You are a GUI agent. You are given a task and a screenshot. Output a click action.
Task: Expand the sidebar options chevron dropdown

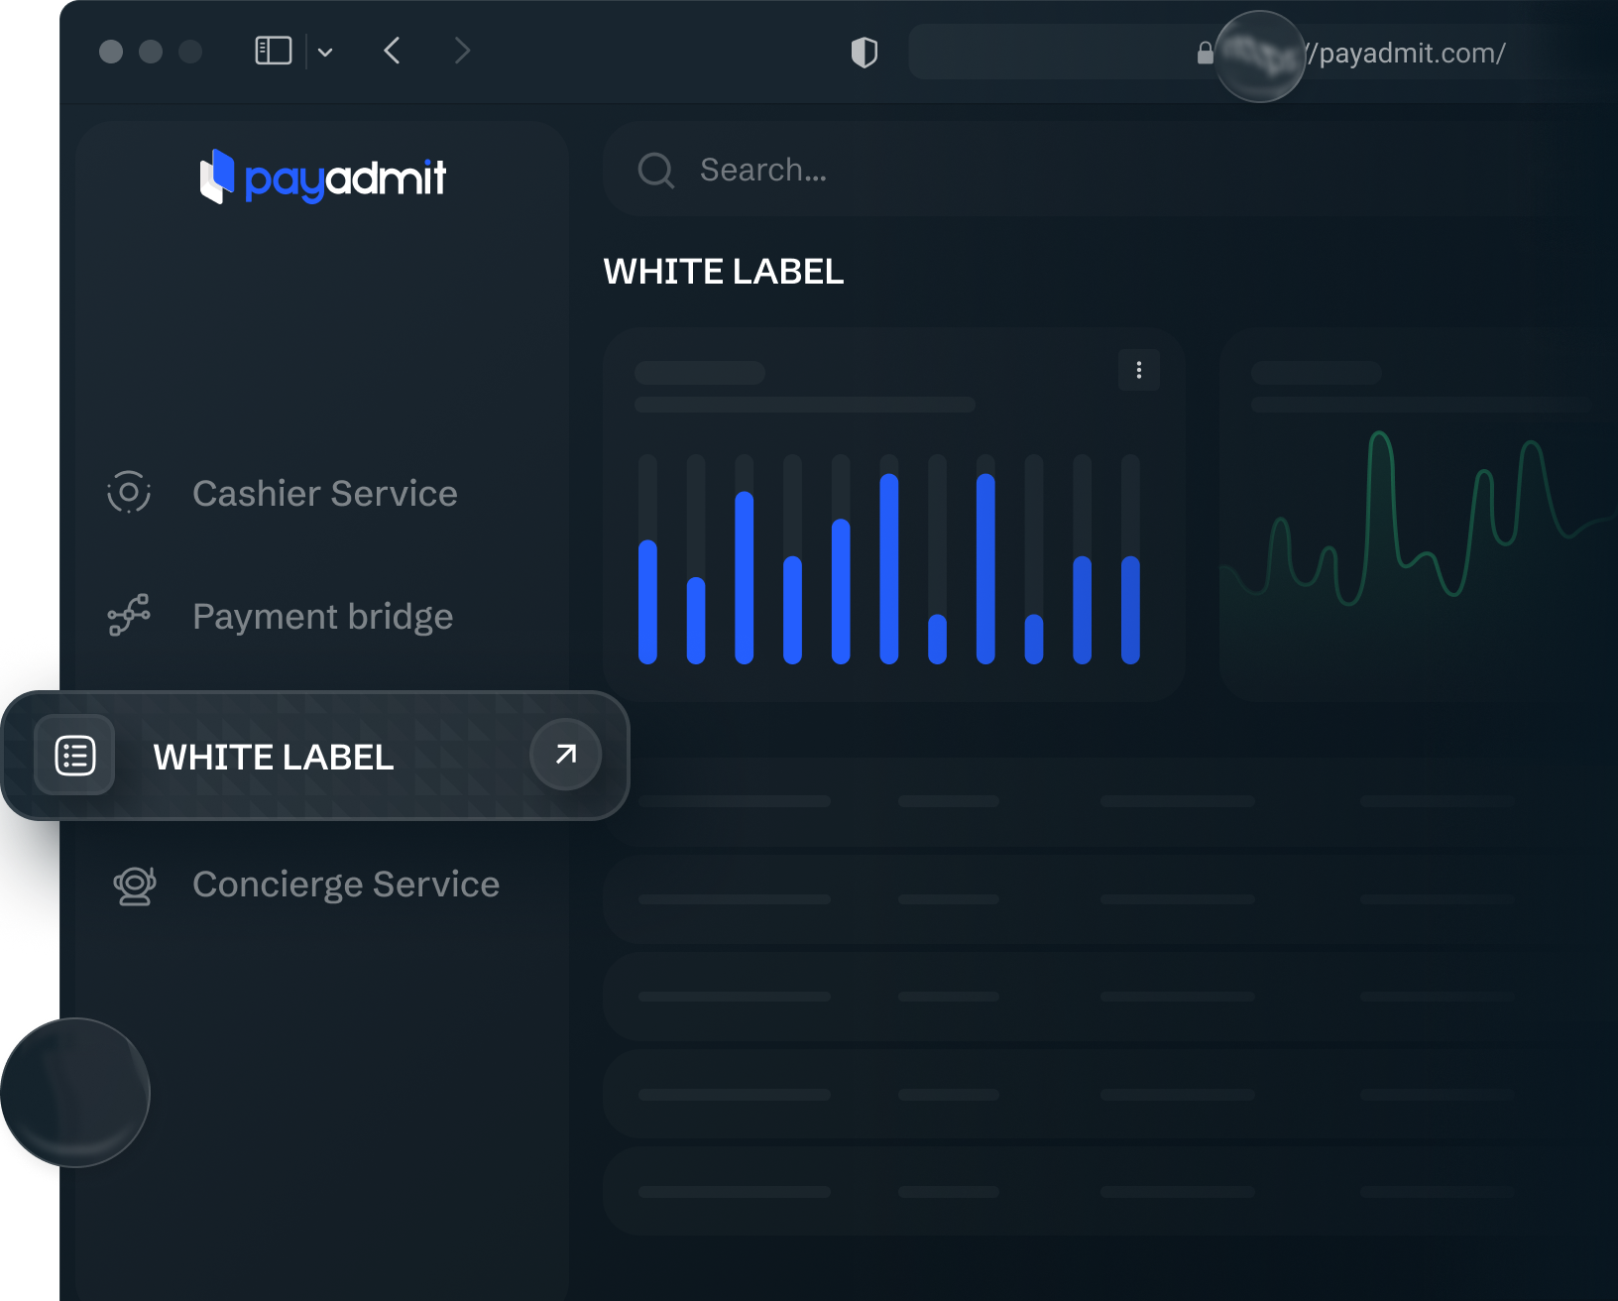(325, 53)
